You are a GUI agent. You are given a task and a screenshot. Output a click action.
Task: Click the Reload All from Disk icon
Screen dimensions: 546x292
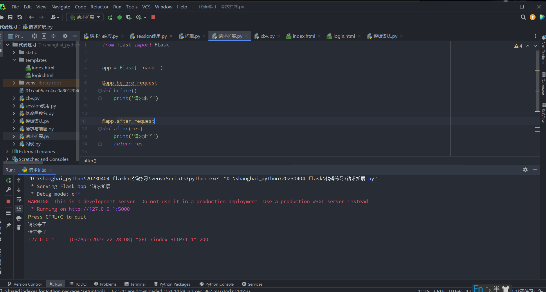click(20, 17)
